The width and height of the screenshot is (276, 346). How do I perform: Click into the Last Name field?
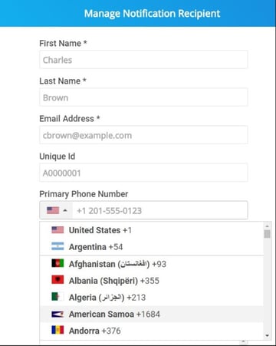click(x=143, y=97)
